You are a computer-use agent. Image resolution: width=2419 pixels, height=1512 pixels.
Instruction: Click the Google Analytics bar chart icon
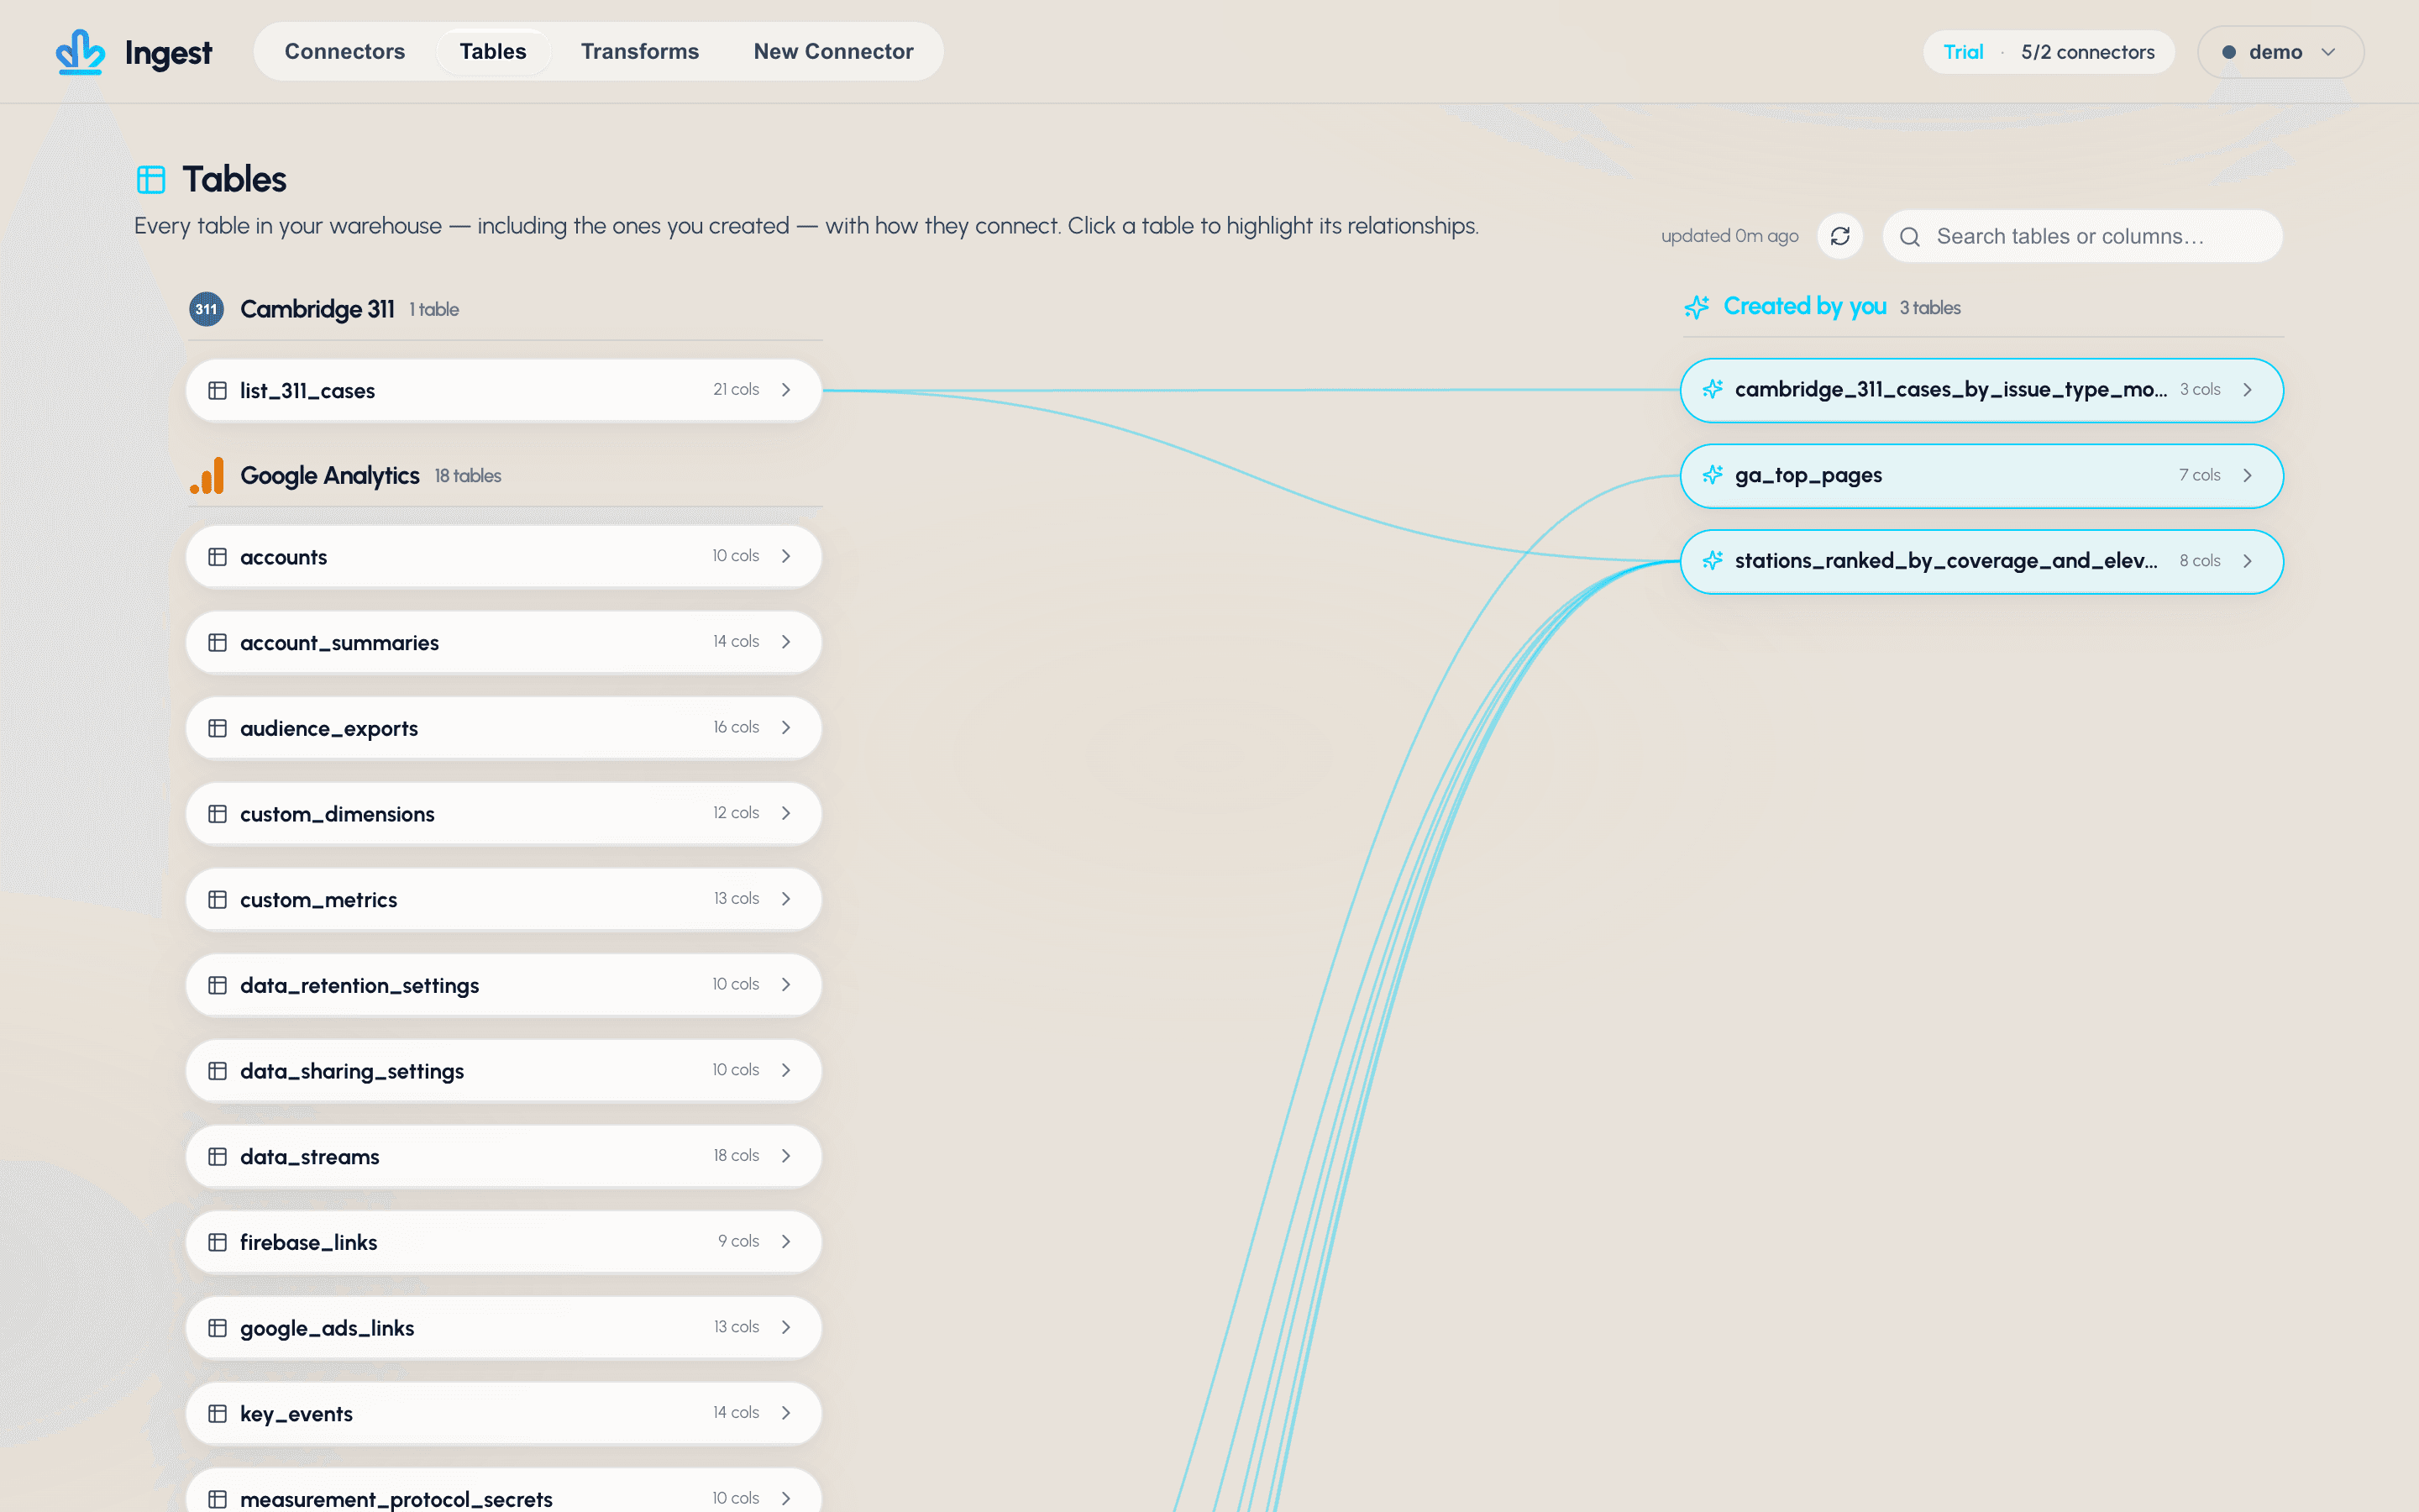pyautogui.click(x=207, y=476)
